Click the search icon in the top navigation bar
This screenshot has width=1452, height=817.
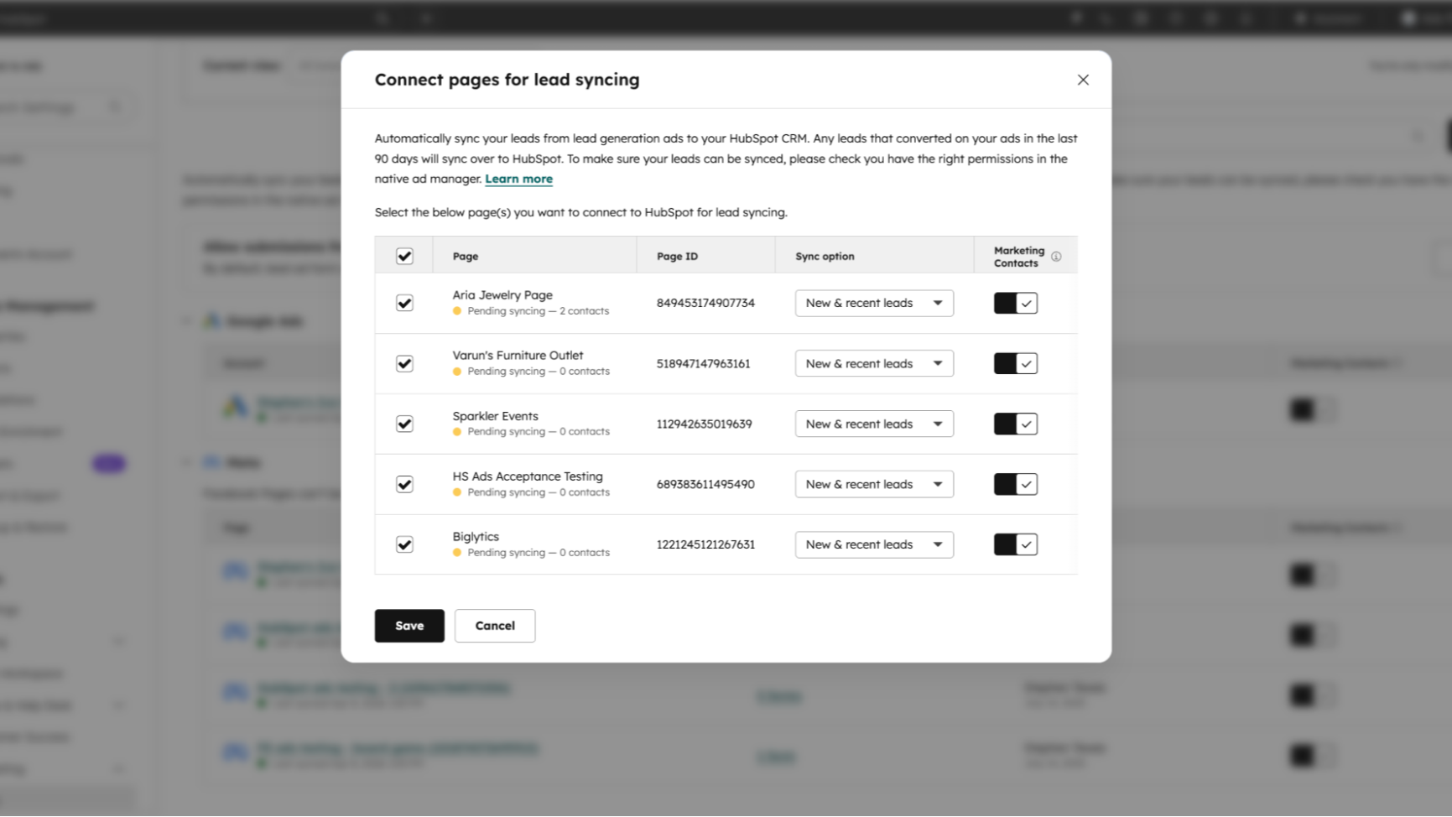(382, 18)
